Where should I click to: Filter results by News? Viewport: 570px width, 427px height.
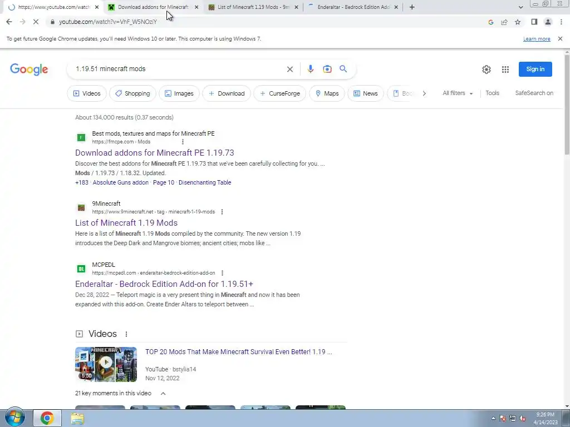(x=366, y=93)
